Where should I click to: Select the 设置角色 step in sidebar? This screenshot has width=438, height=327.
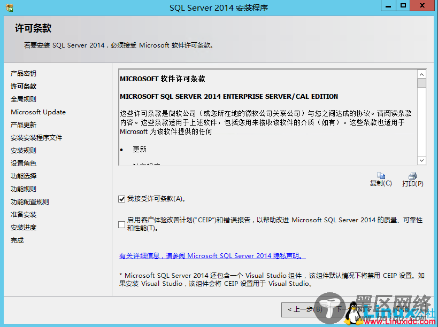point(24,163)
